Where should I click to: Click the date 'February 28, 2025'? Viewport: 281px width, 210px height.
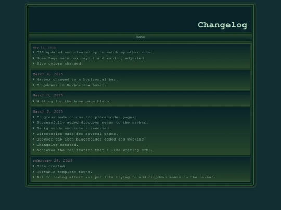(53, 161)
